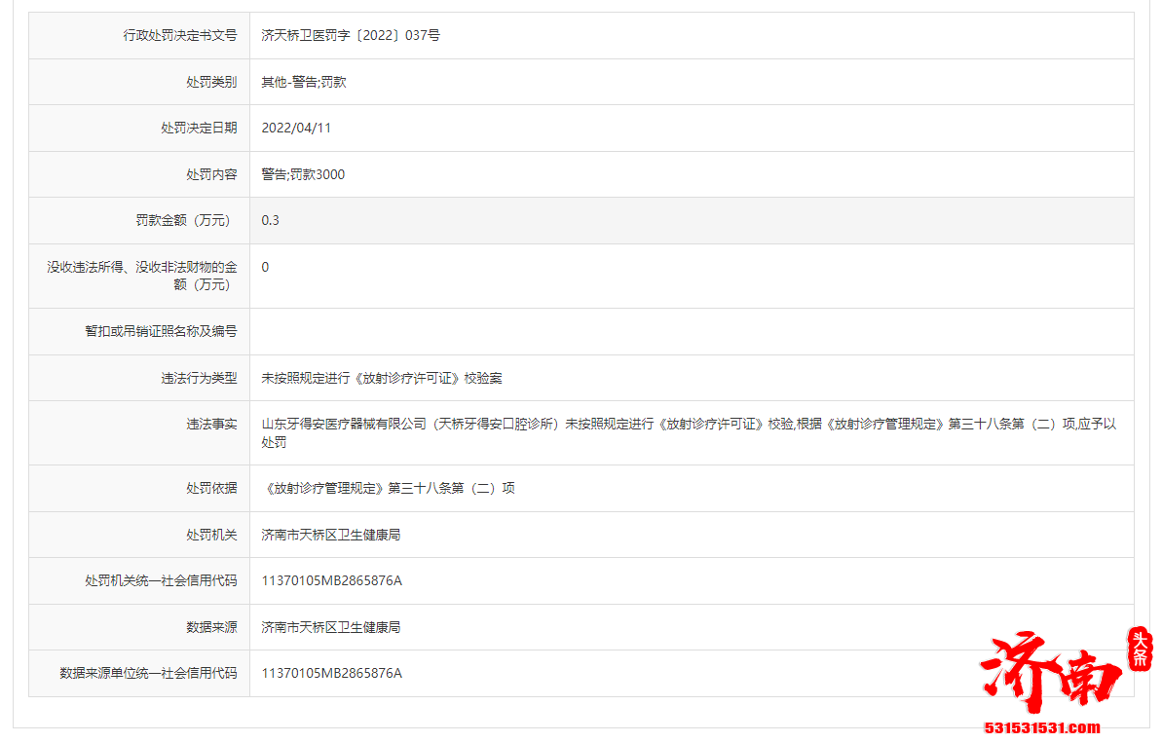Click the 行政处罚决定书文号 label cell
This screenshot has height=743, width=1162.
click(179, 35)
